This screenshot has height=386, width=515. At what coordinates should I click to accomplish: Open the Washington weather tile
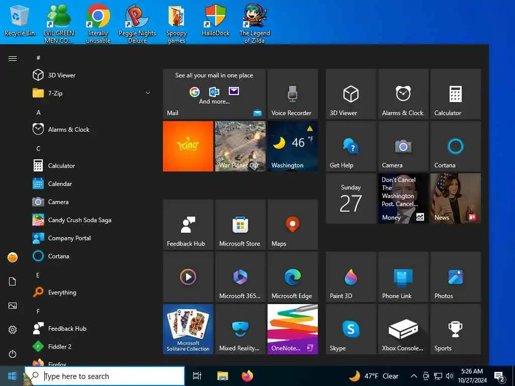coord(293,146)
